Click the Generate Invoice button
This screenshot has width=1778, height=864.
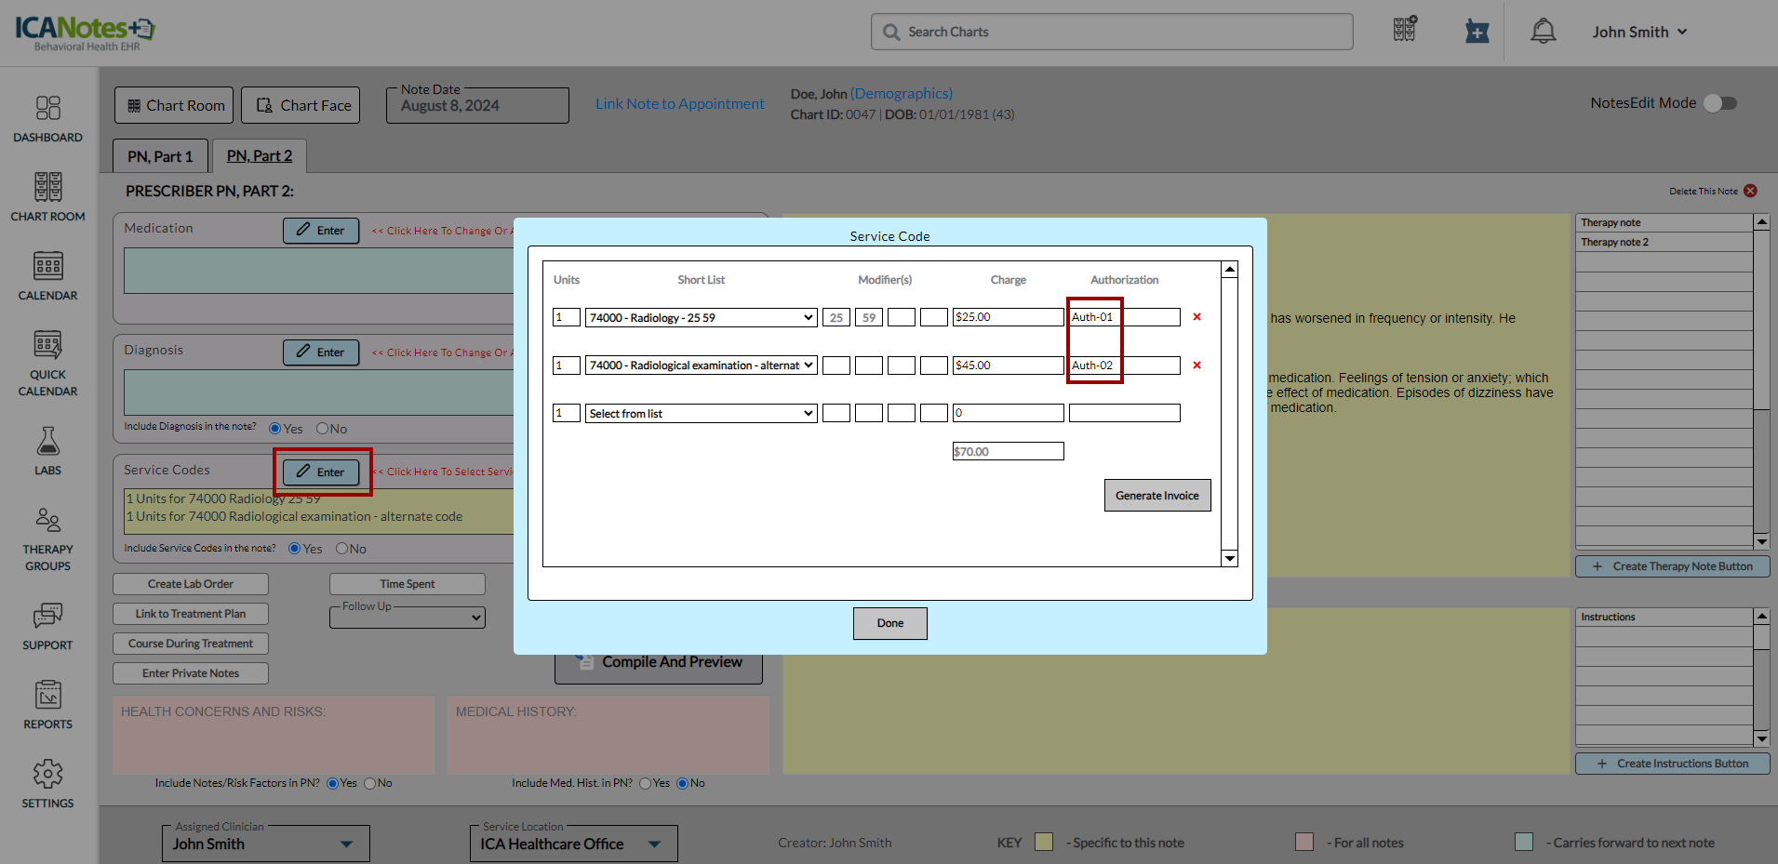pos(1156,496)
